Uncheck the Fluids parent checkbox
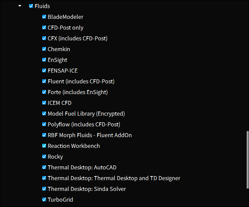Screen dimensions: 249x207 click(x=31, y=6)
